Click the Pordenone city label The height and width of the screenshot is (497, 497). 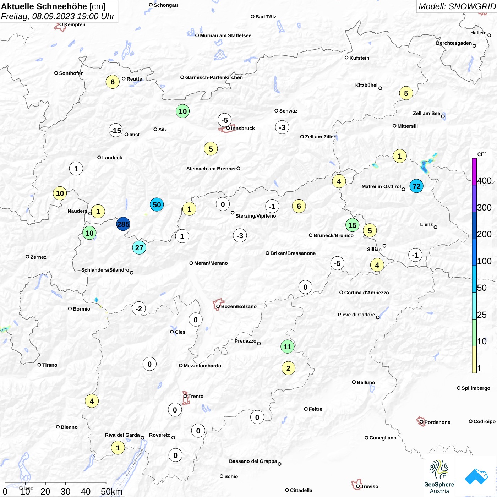click(437, 422)
